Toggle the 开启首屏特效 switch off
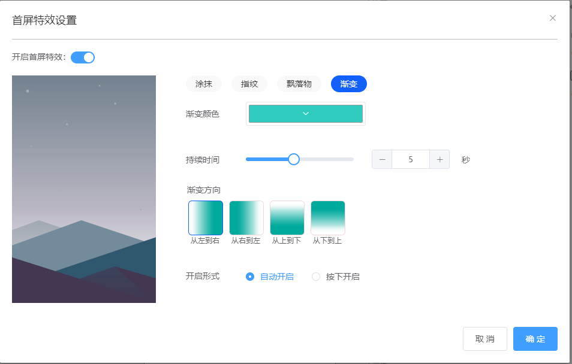This screenshot has width=572, height=364. [x=83, y=57]
